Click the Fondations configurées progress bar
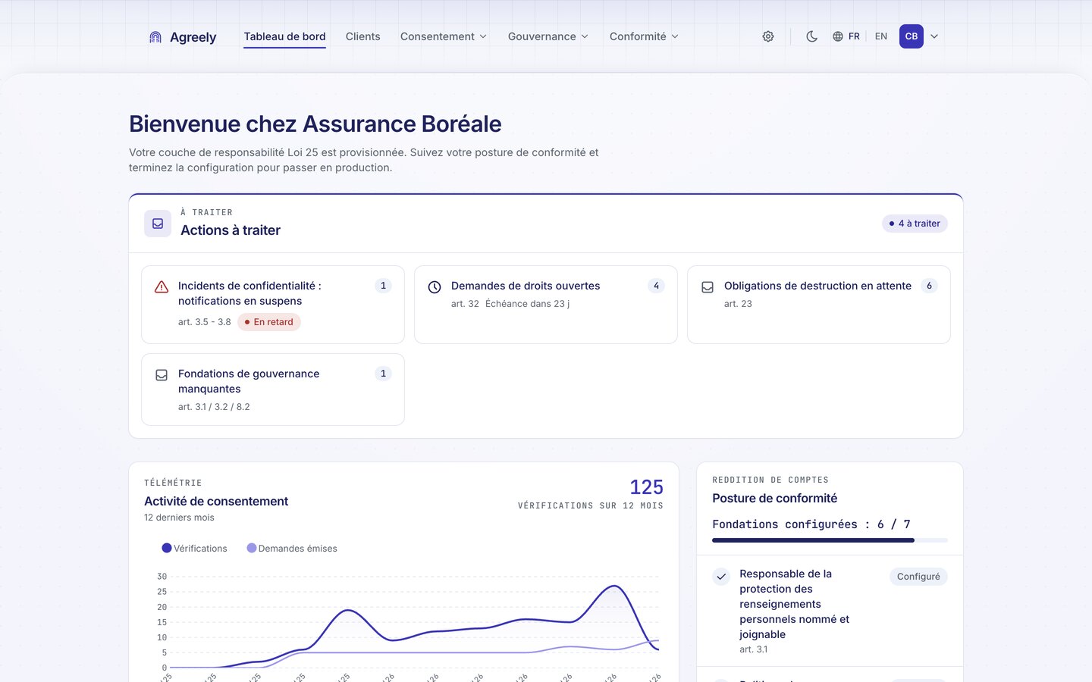 (x=830, y=540)
